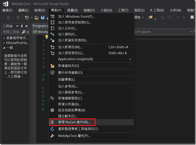Open 管理 NuGet 套件(N)... entry
This screenshot has height=145, width=196.
[x=91, y=122]
